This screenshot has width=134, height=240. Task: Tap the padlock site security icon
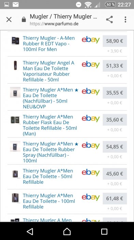click(x=24, y=20)
